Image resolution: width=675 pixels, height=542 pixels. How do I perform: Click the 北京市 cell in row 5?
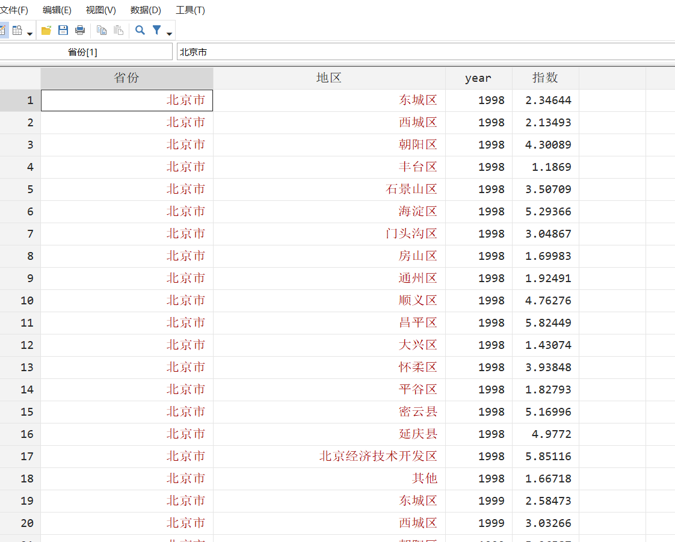[x=127, y=189]
